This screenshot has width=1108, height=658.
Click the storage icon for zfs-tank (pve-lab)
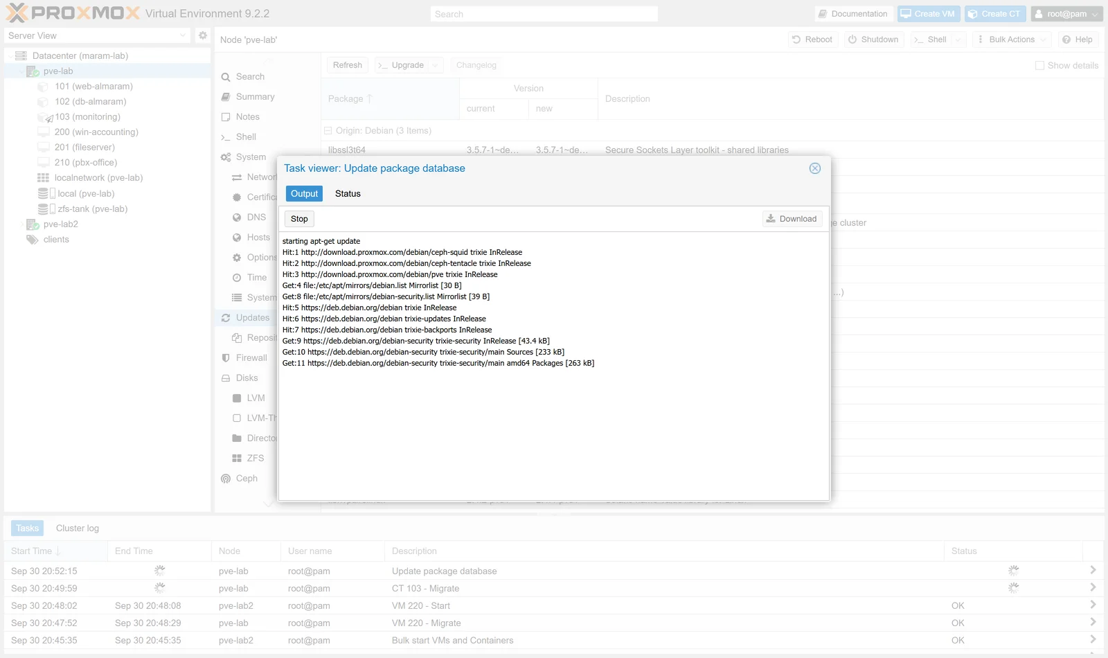tap(46, 209)
